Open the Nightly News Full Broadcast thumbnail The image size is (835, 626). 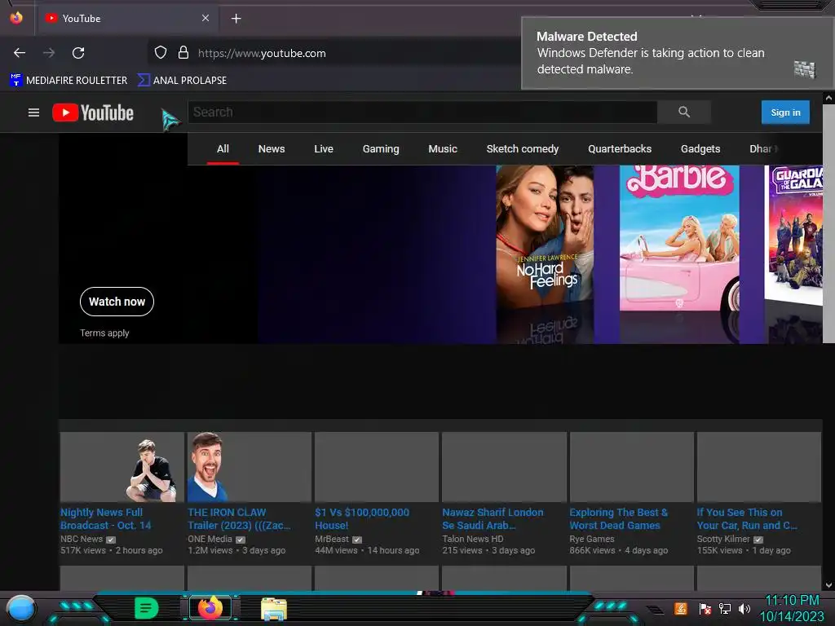point(122,467)
